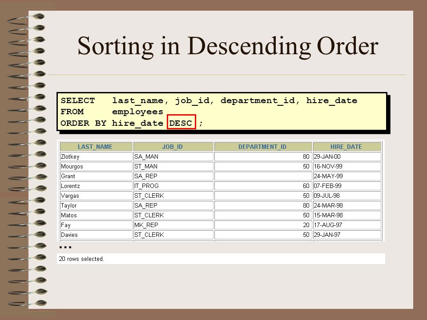
Task: Click the 'Lorentz' last name cell
Action: 96,186
